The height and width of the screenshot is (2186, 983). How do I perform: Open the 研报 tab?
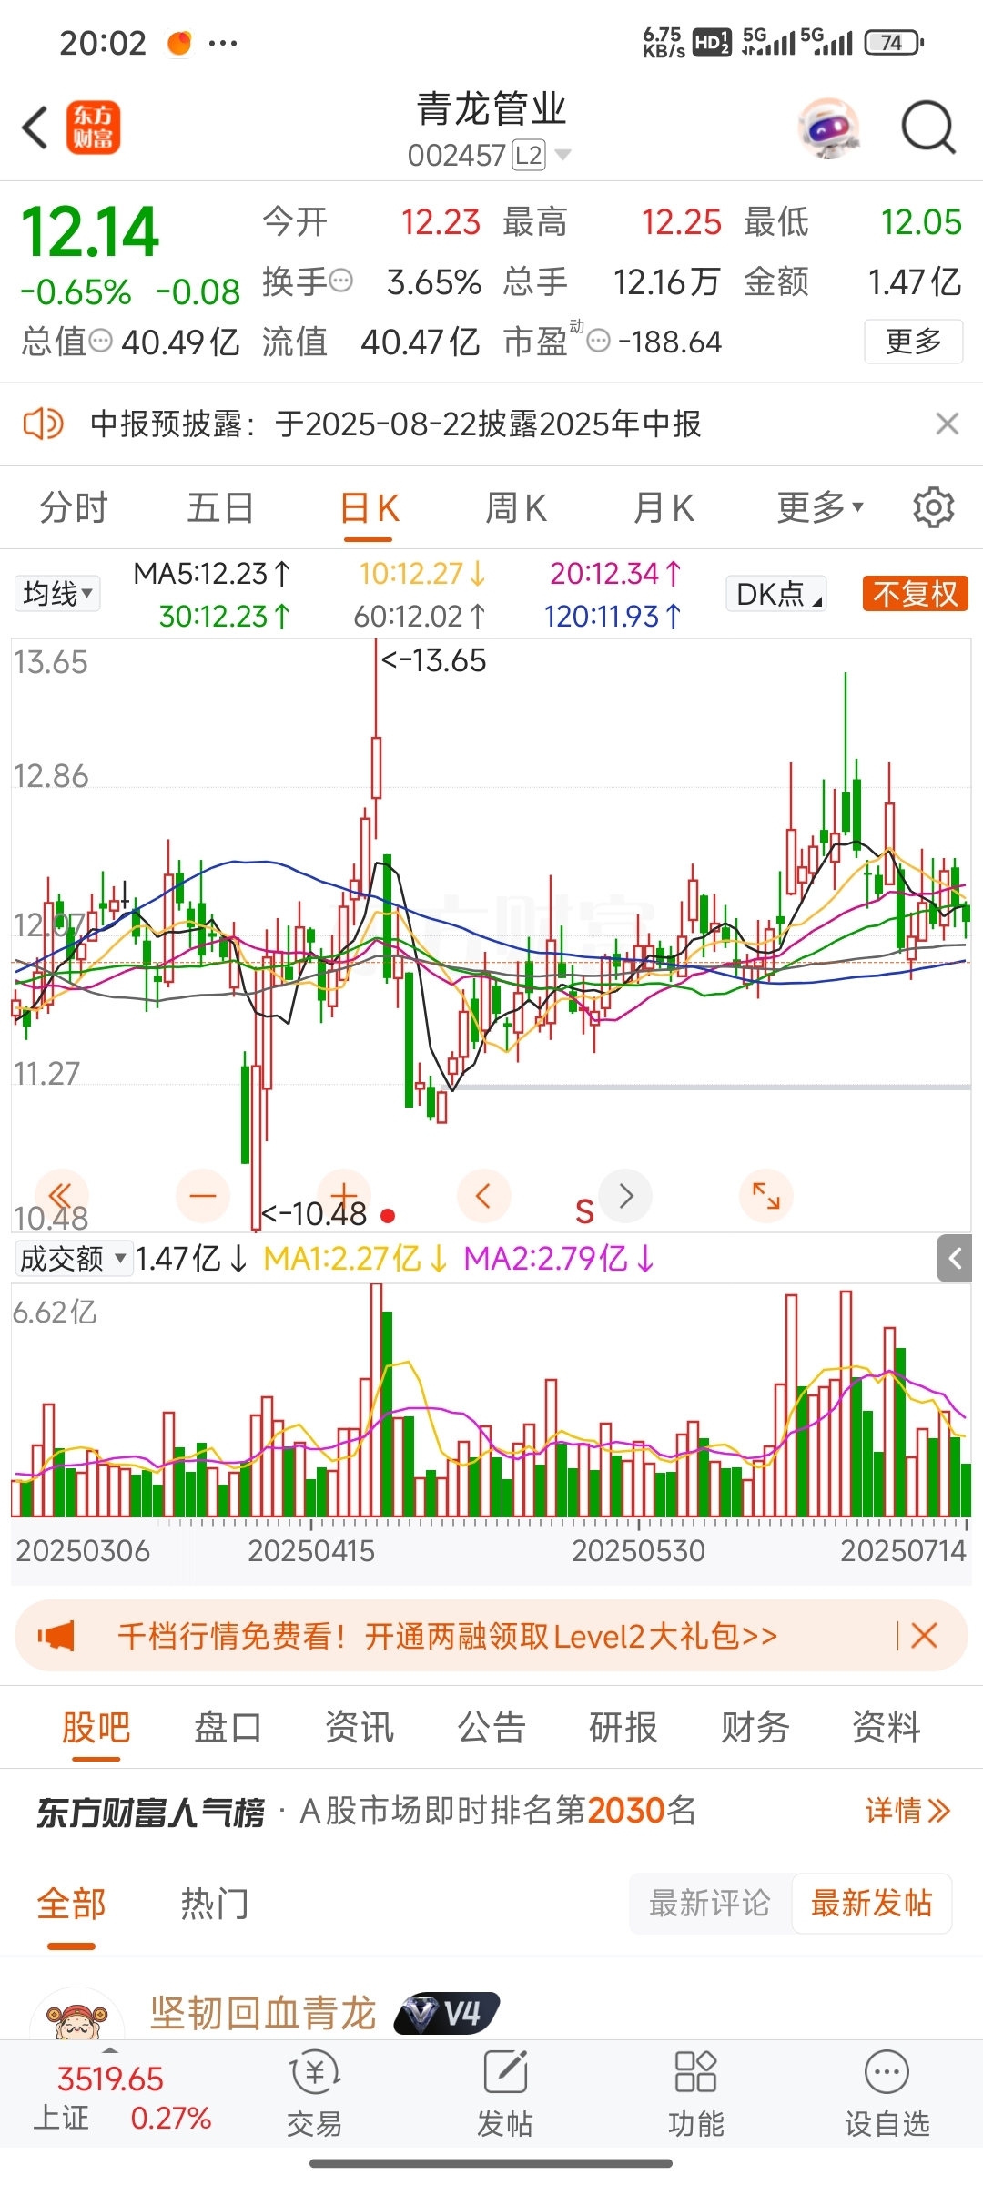pyautogui.click(x=623, y=1727)
